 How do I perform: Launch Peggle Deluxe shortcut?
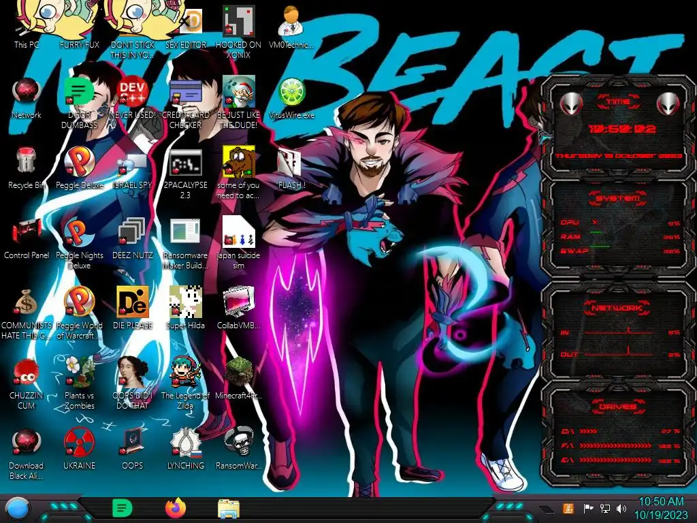(80, 168)
